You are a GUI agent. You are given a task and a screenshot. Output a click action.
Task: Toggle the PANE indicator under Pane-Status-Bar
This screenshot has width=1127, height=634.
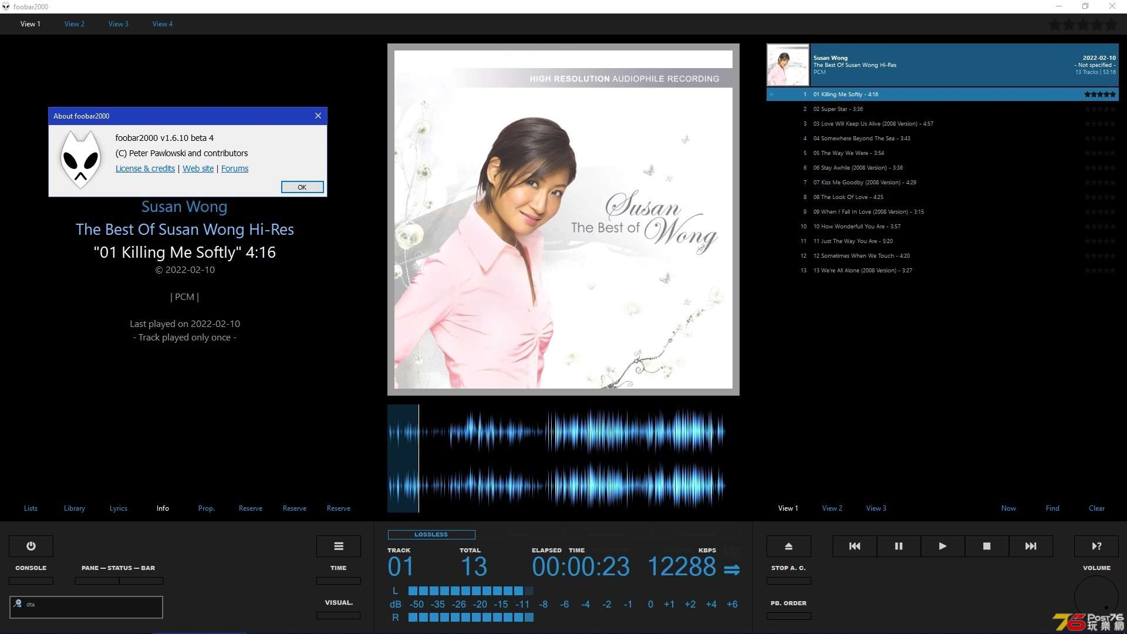97,581
